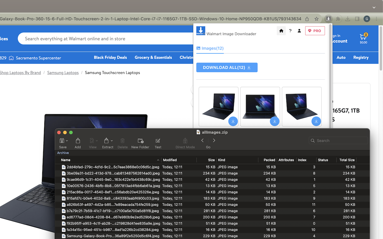The width and height of the screenshot is (383, 239).
Task: Open the question mark help icon
Action: click(290, 31)
